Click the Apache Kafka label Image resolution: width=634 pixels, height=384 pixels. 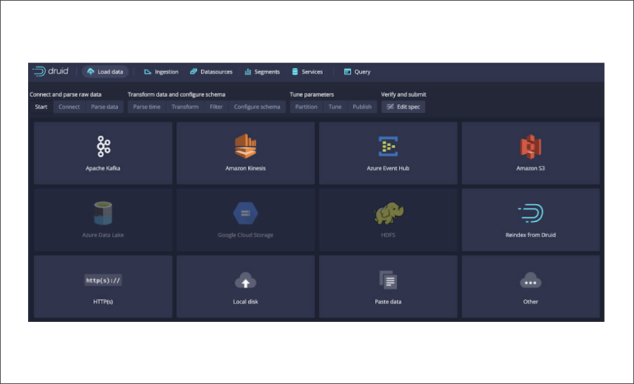click(x=103, y=168)
